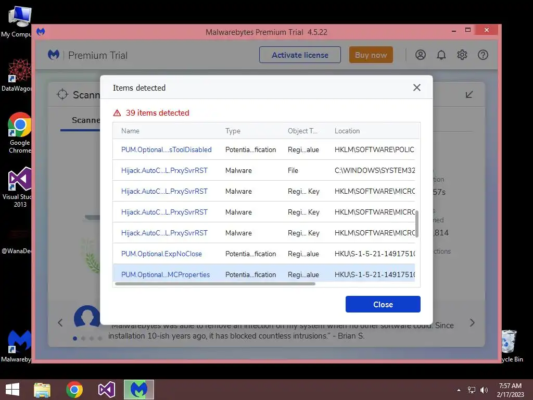Screen dimensions: 533x400
Task: Show previous testimonial arrow
Action: [x=60, y=323]
